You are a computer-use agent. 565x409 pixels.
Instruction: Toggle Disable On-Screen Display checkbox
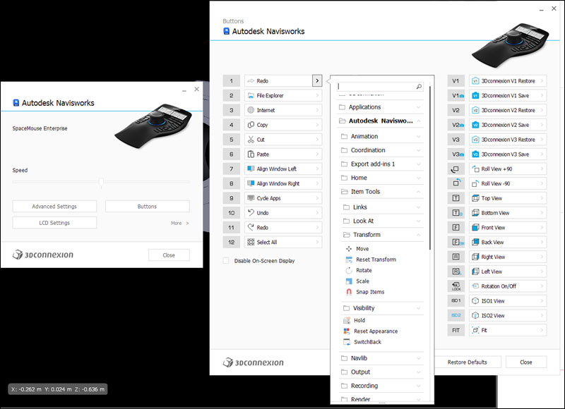click(x=226, y=261)
